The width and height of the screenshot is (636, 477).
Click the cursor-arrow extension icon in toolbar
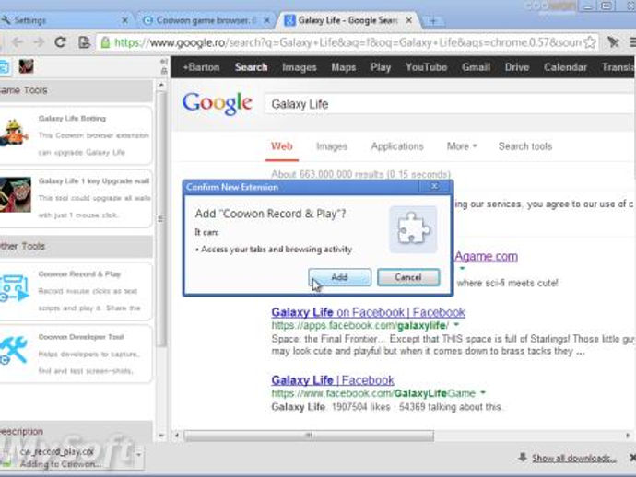[613, 42]
